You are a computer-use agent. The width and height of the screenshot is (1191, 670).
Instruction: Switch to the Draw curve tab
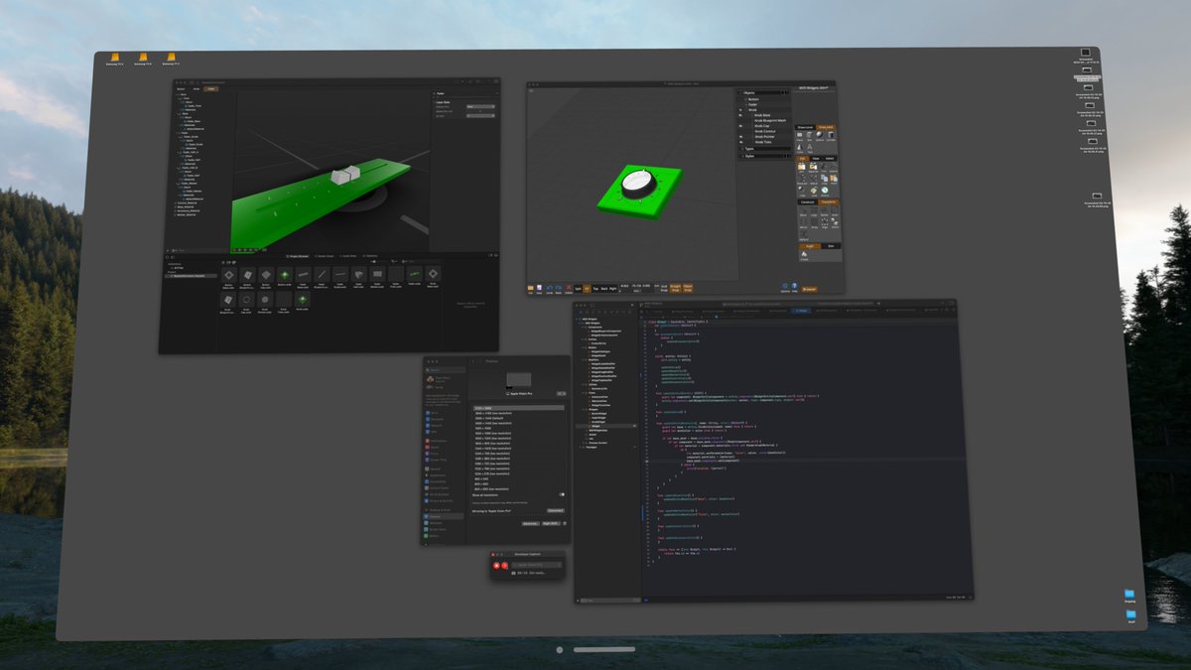pos(805,127)
